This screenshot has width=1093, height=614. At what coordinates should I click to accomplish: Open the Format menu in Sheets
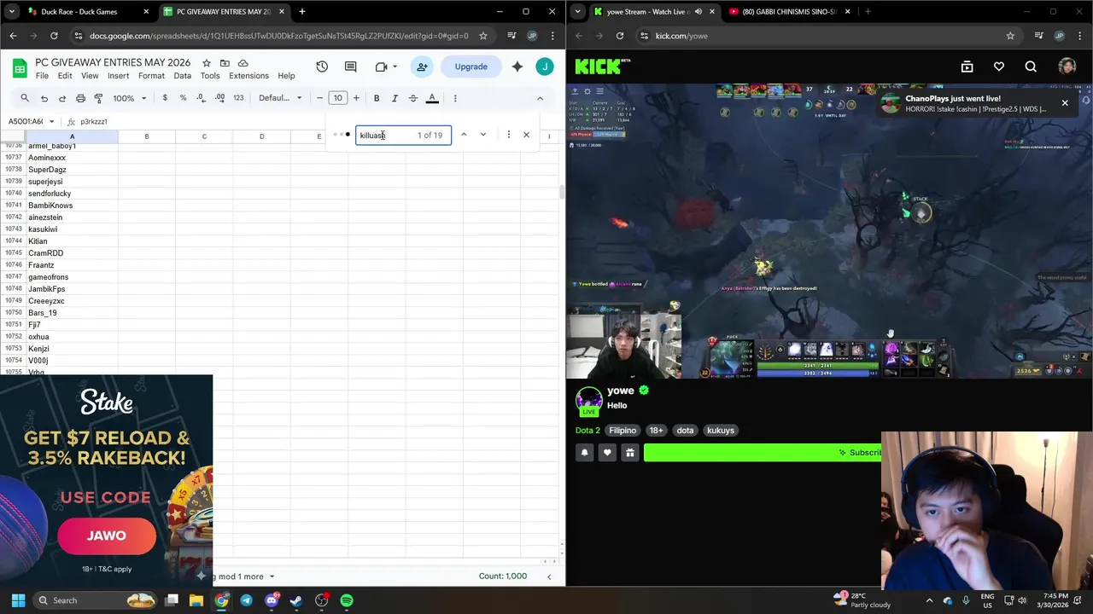click(x=151, y=76)
